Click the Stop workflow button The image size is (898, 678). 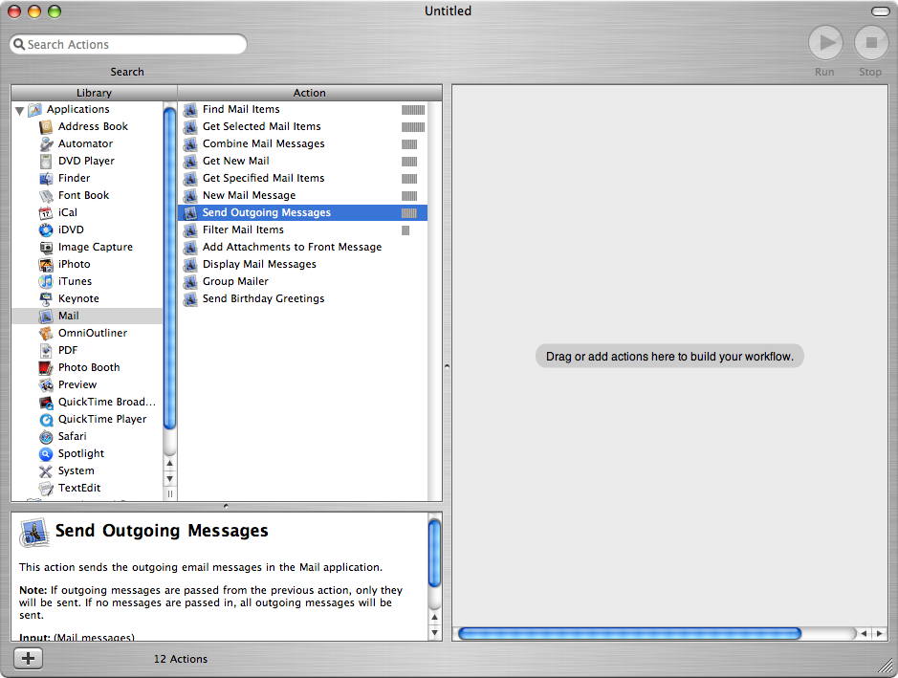click(x=871, y=43)
